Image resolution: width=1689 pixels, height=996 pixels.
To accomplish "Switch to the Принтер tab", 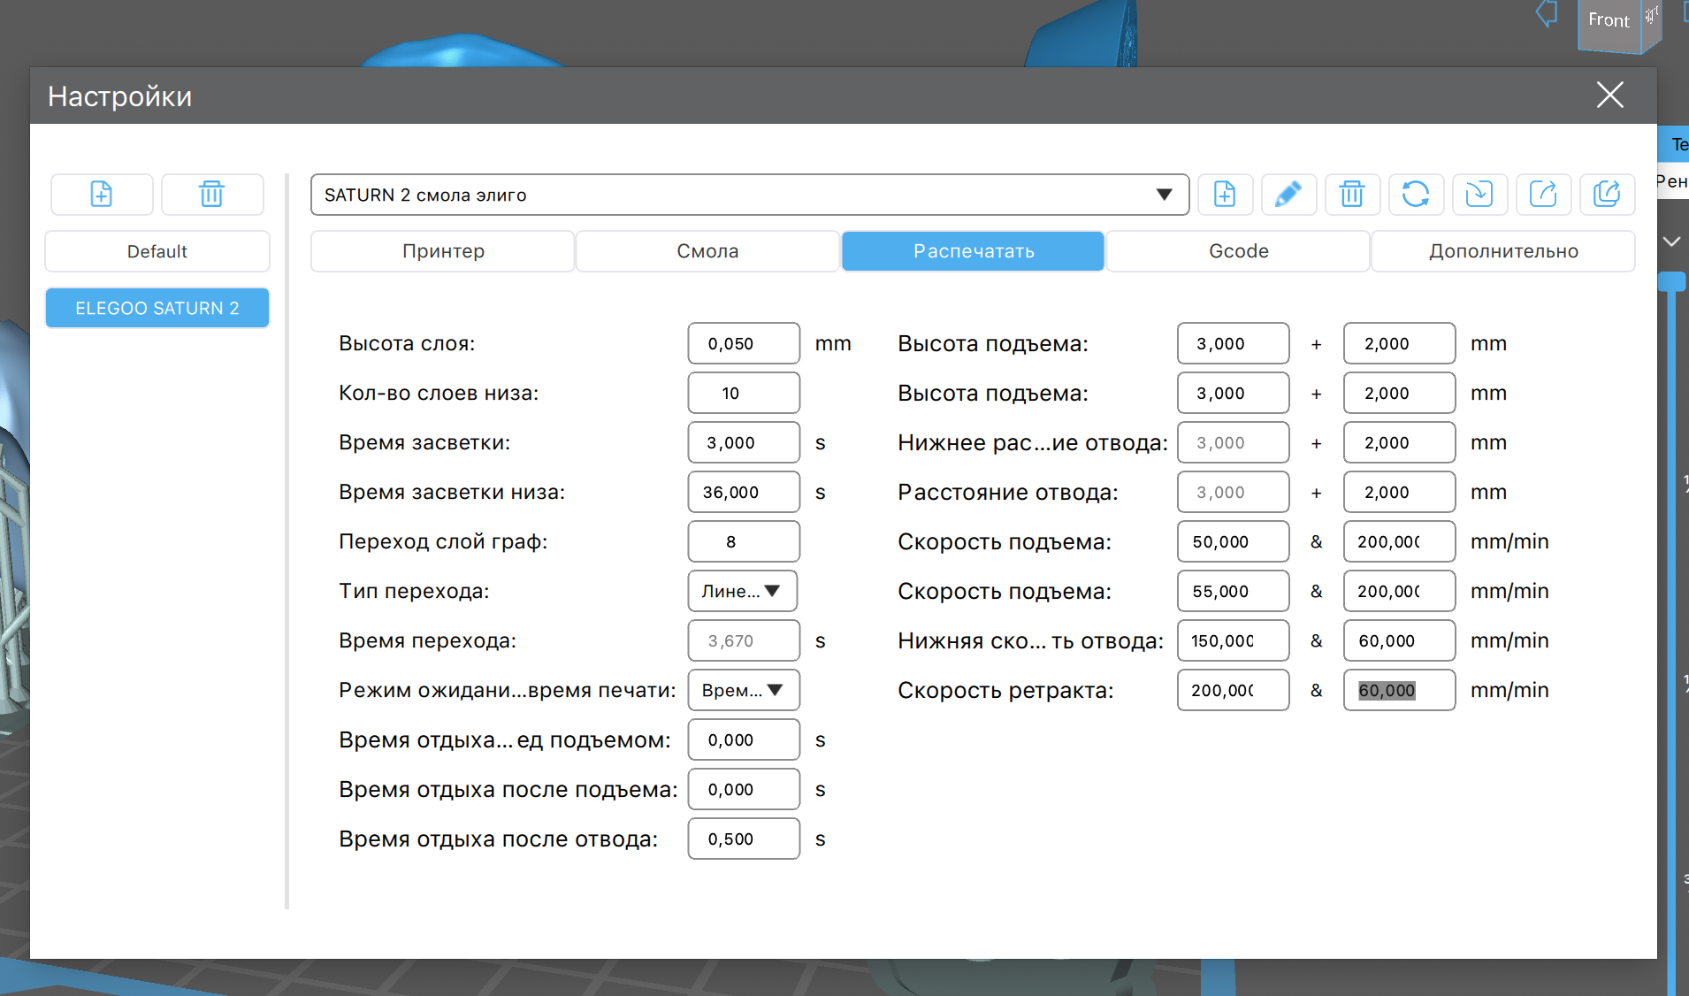I will coord(443,251).
